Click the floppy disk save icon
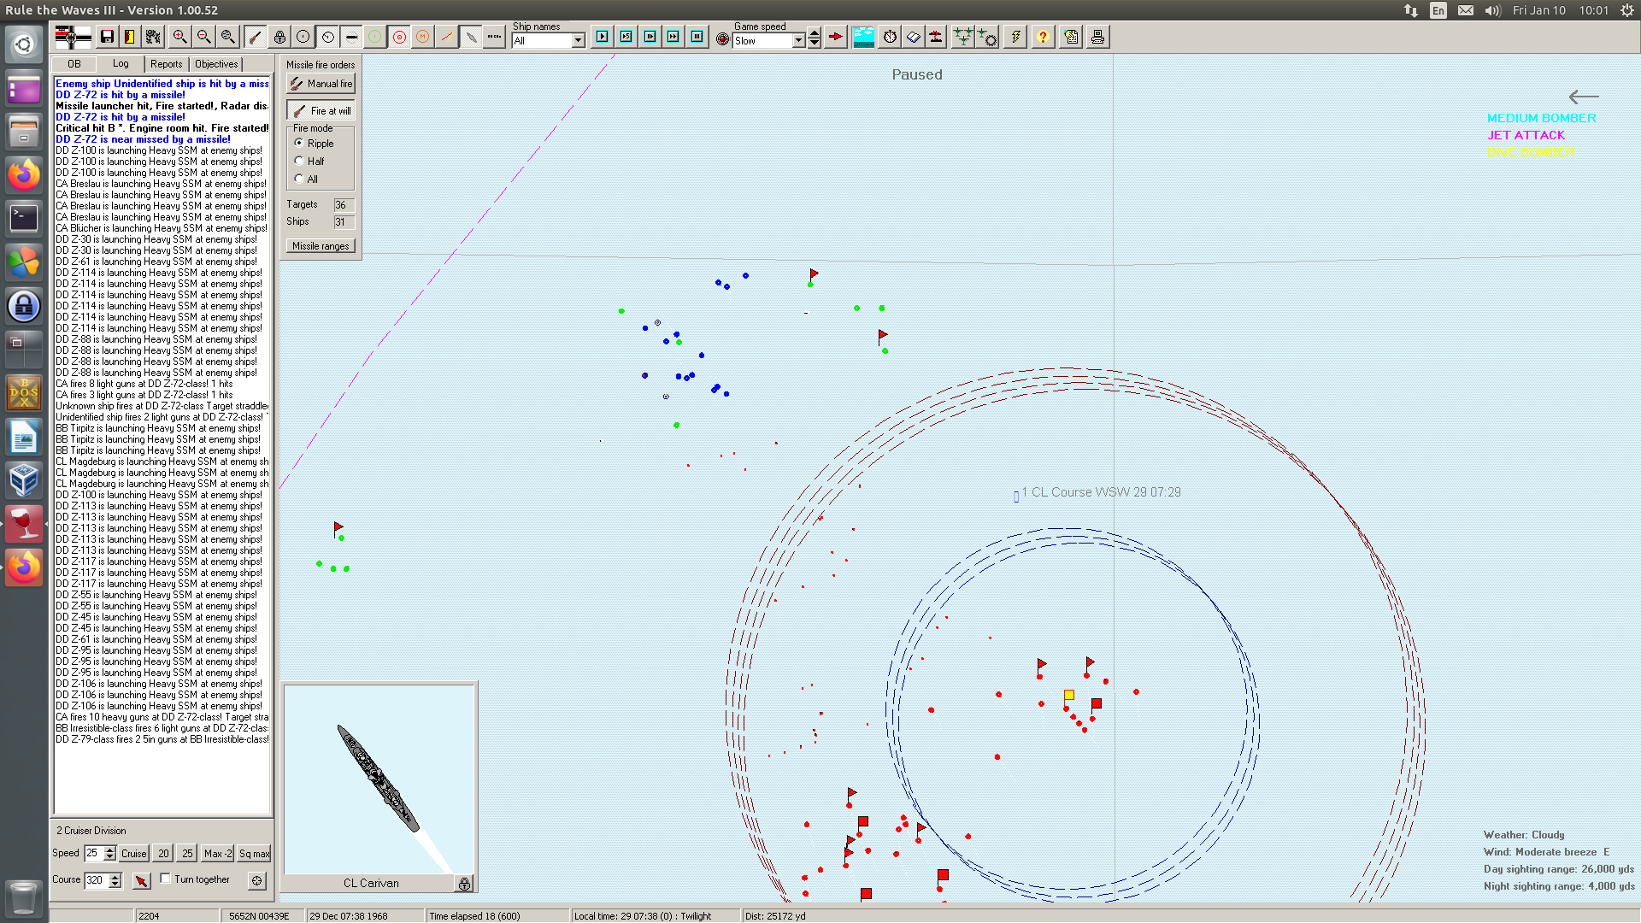 [x=107, y=37]
